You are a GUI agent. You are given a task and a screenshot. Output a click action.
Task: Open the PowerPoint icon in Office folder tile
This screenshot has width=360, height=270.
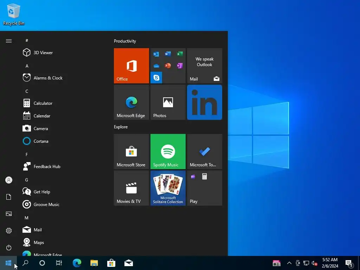click(x=168, y=66)
